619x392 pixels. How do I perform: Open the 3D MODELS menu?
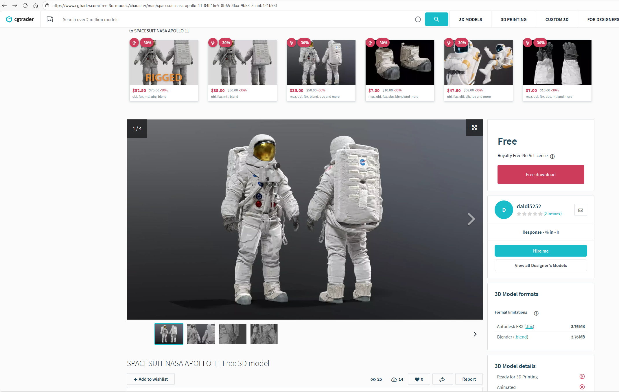470,19
